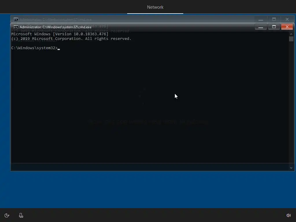Click the Microsoft Windows version text line
Screen dimensions: 296x222
tap(60, 34)
